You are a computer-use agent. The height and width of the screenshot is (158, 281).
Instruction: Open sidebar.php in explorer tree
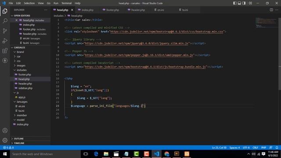click(25, 88)
